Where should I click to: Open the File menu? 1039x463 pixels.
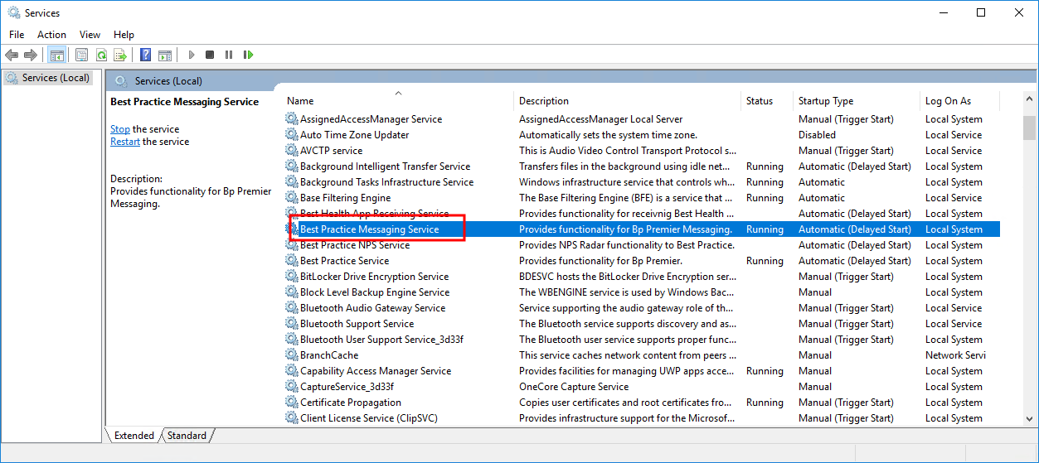(x=17, y=35)
